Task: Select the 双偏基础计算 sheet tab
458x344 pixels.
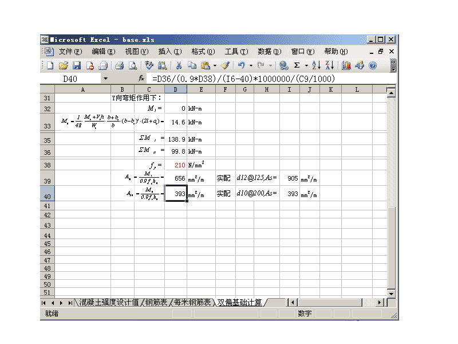Action: coord(239,302)
